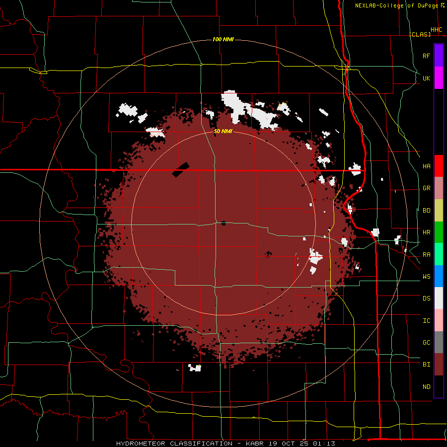Click the "UK" legend label
Viewport: 447px width, 447px height.
coord(426,78)
